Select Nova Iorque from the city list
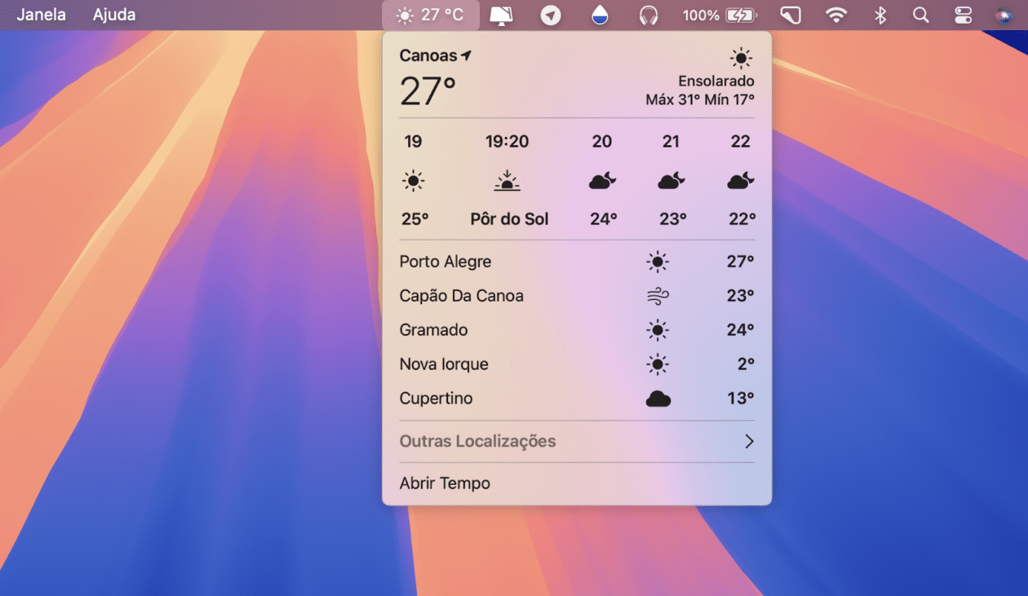Screen dimensions: 1028x596 [x=444, y=364]
